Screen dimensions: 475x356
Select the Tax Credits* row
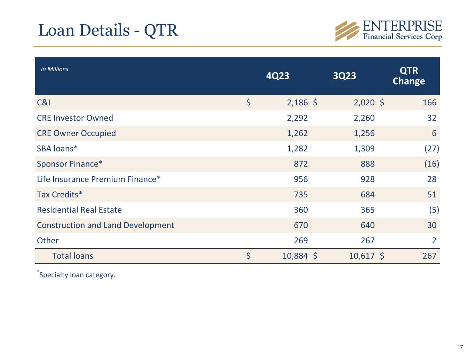[x=237, y=194]
